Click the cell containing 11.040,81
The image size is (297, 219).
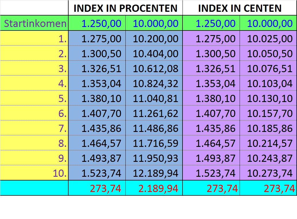click(x=154, y=98)
